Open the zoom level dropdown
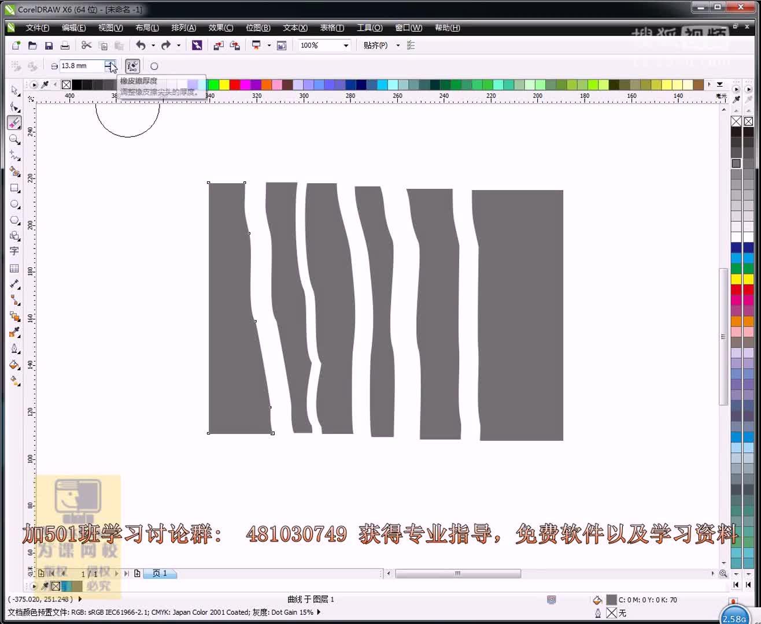 (x=345, y=45)
